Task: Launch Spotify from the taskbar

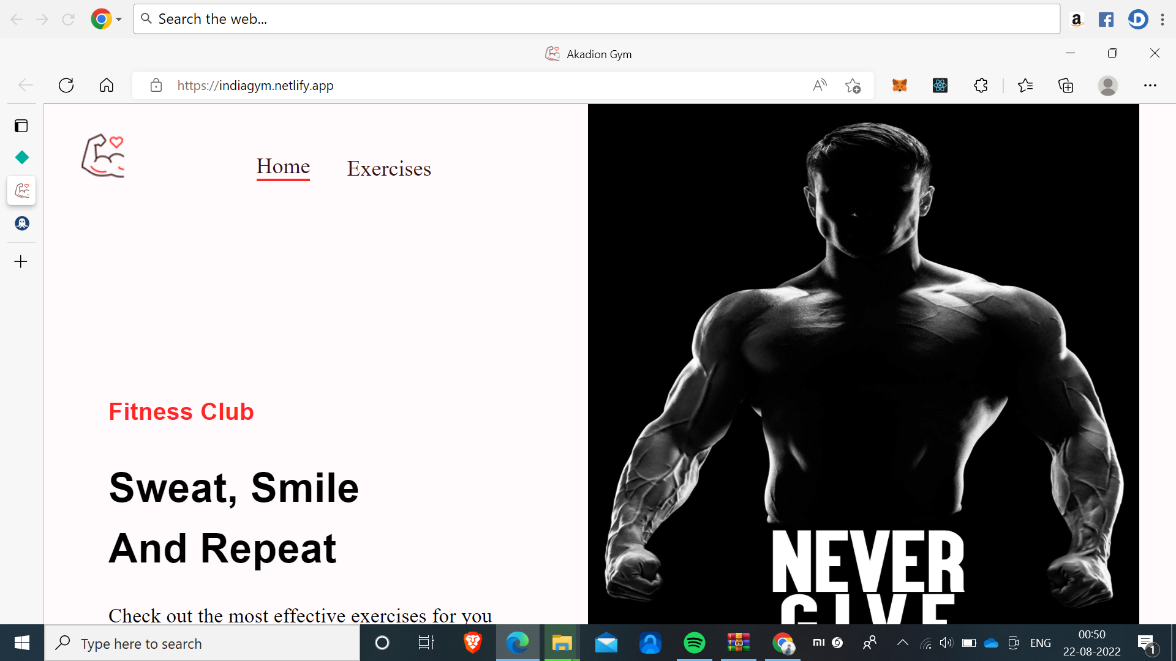Action: pyautogui.click(x=694, y=643)
